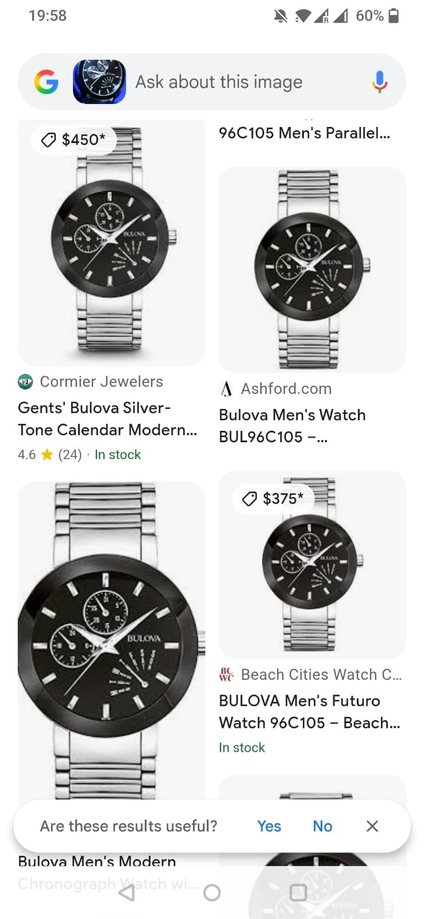Open the searched watch image thumbnail

pos(99,82)
